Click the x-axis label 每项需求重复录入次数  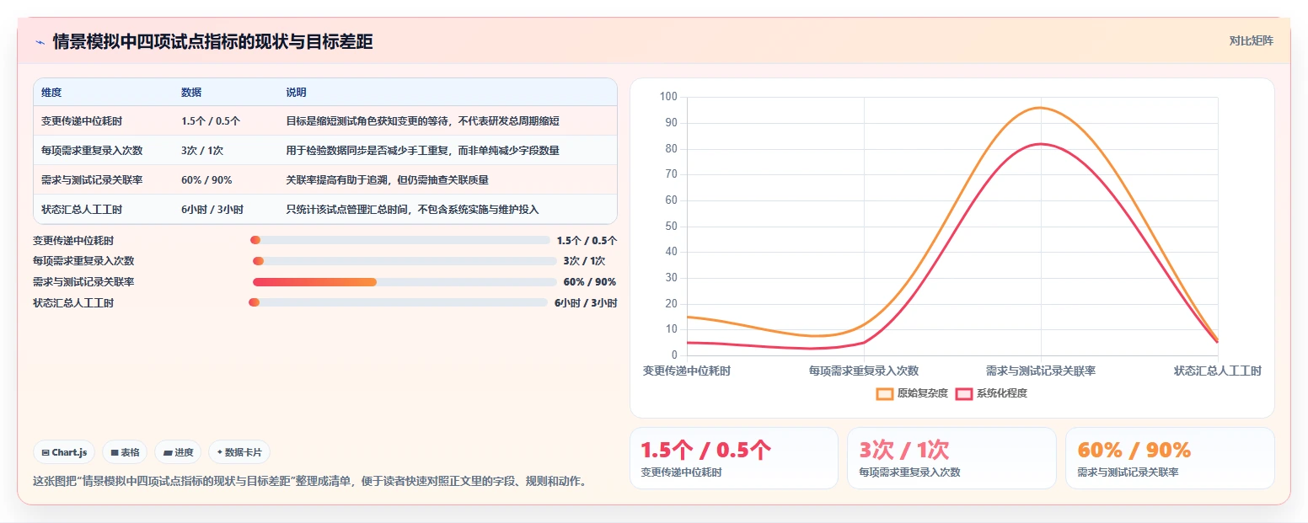(864, 371)
